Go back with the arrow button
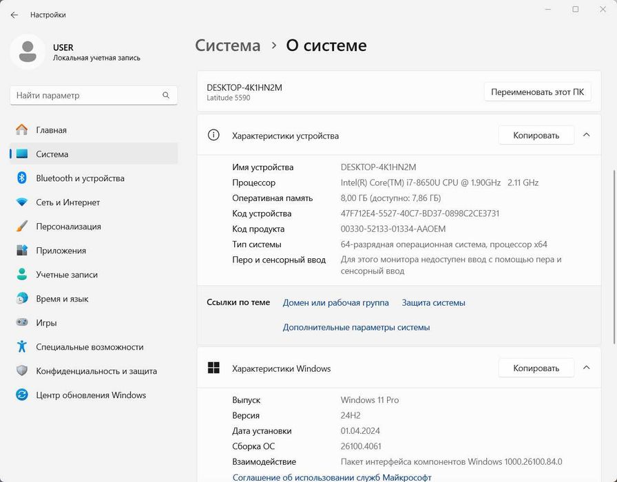The height and width of the screenshot is (482, 617). pyautogui.click(x=14, y=14)
